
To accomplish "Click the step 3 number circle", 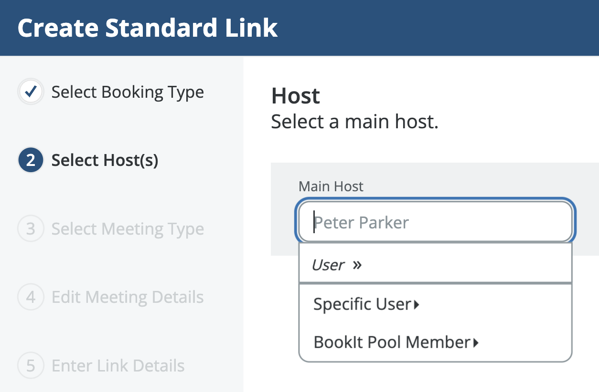I will tap(31, 229).
